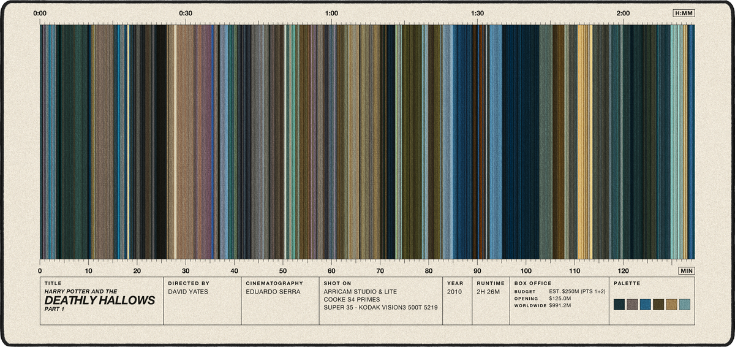Select the 0:30 timeline marker
Viewport: 735px width, 347px height.
coord(186,13)
